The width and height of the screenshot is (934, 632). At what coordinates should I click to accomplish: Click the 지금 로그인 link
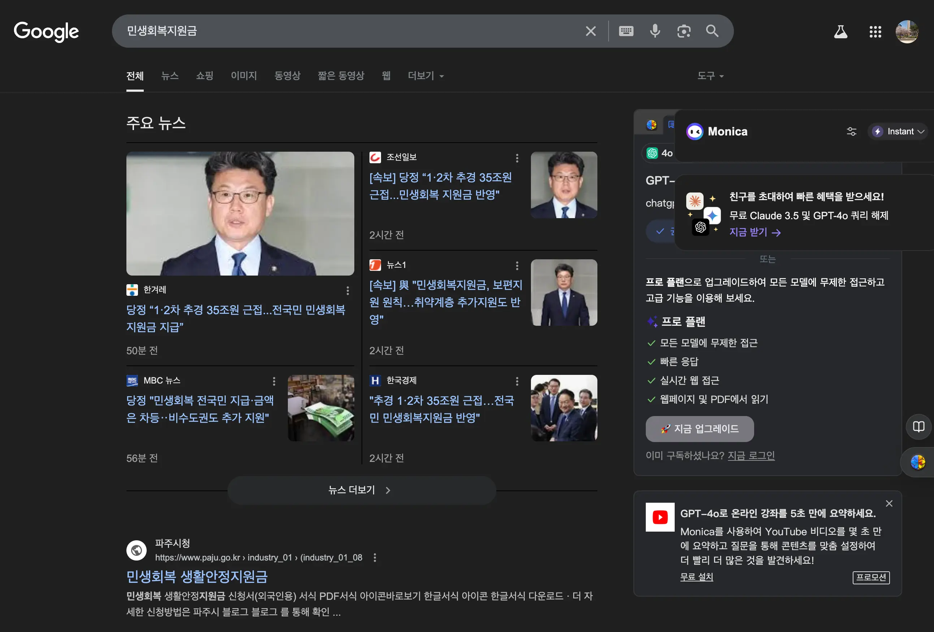click(751, 456)
